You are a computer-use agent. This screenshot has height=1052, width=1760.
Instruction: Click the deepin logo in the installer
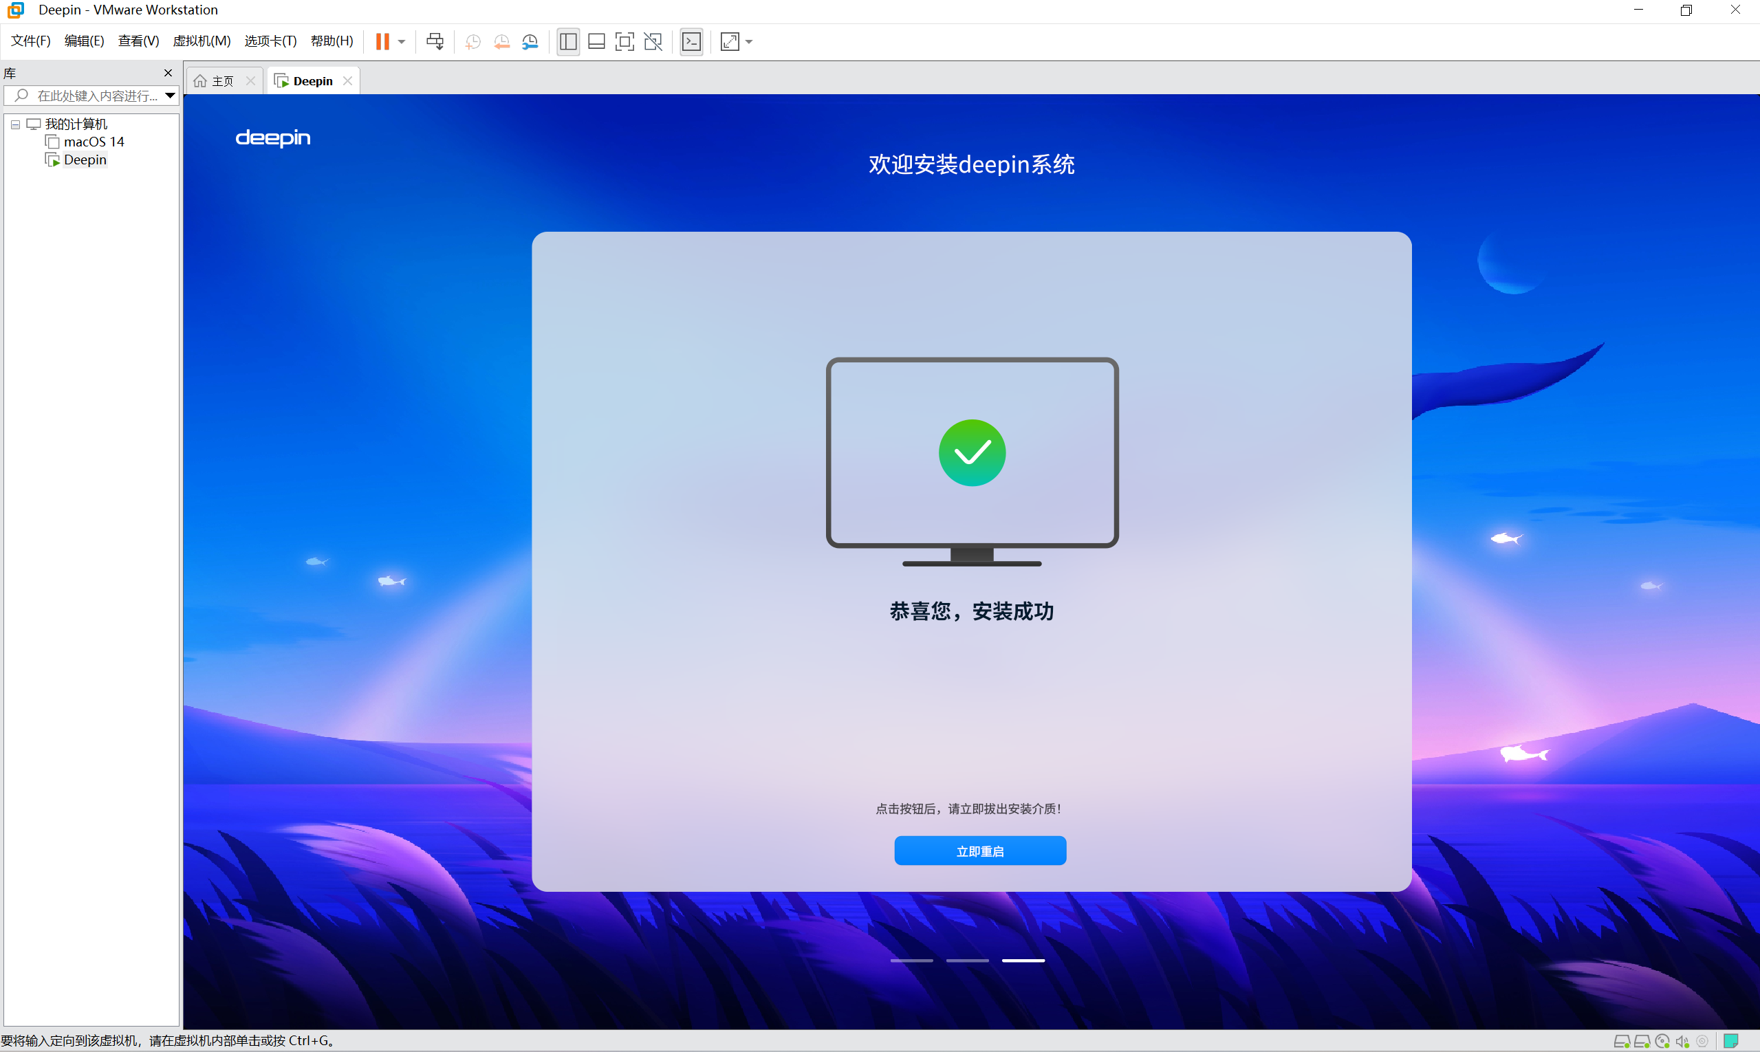click(273, 138)
